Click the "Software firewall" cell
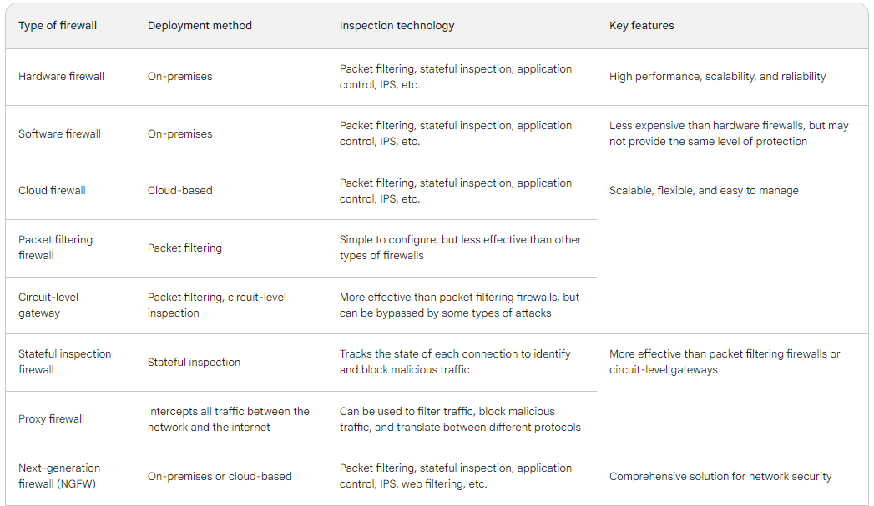 59,134
